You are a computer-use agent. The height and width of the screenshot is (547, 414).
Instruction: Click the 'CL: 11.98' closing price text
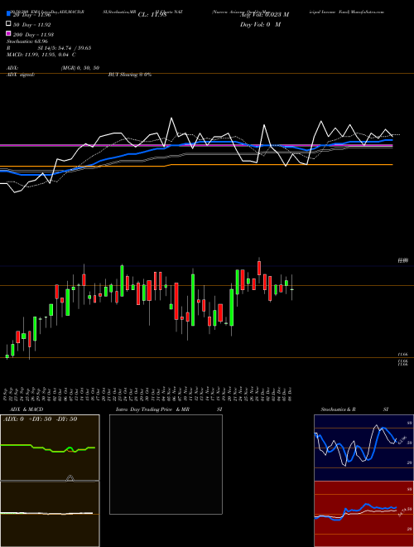pyautogui.click(x=152, y=15)
